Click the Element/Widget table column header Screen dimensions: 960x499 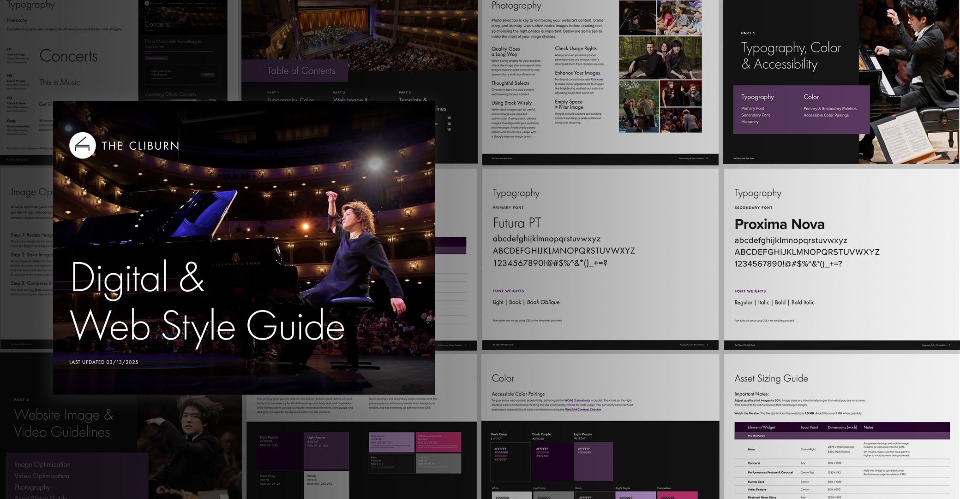[761, 427]
